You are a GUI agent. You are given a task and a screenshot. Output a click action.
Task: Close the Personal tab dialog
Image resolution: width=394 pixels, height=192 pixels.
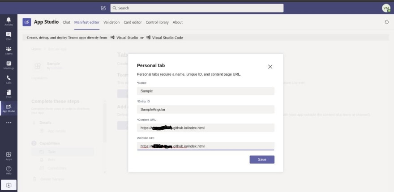click(270, 67)
